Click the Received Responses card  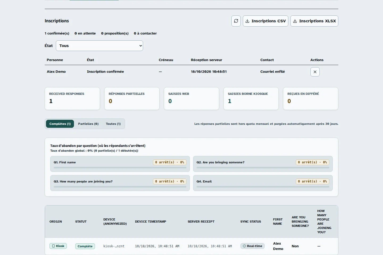(x=72, y=99)
